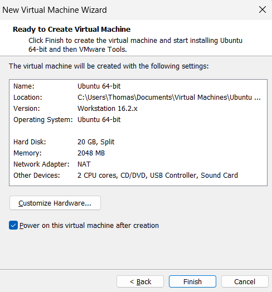Click the Other Devices: label

pyautogui.click(x=37, y=176)
